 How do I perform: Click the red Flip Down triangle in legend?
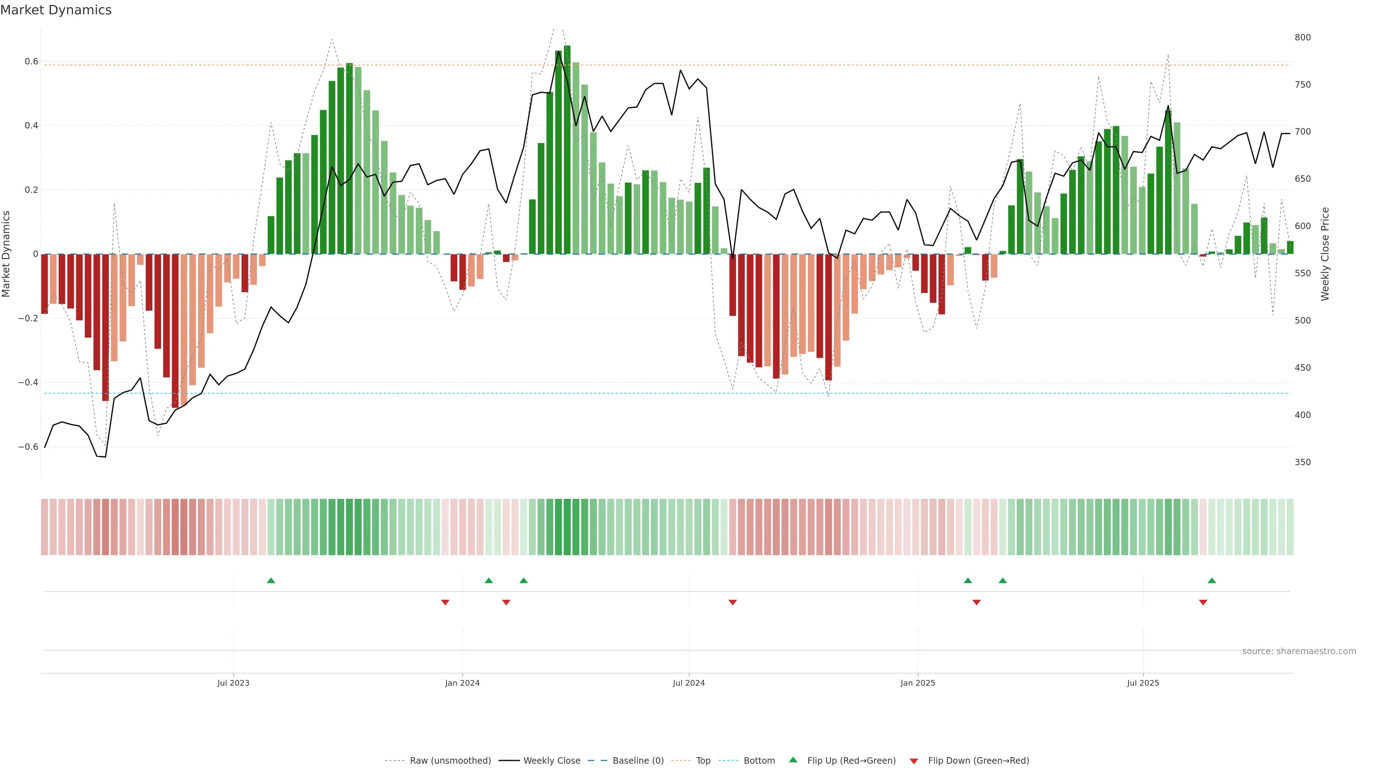[x=914, y=761]
